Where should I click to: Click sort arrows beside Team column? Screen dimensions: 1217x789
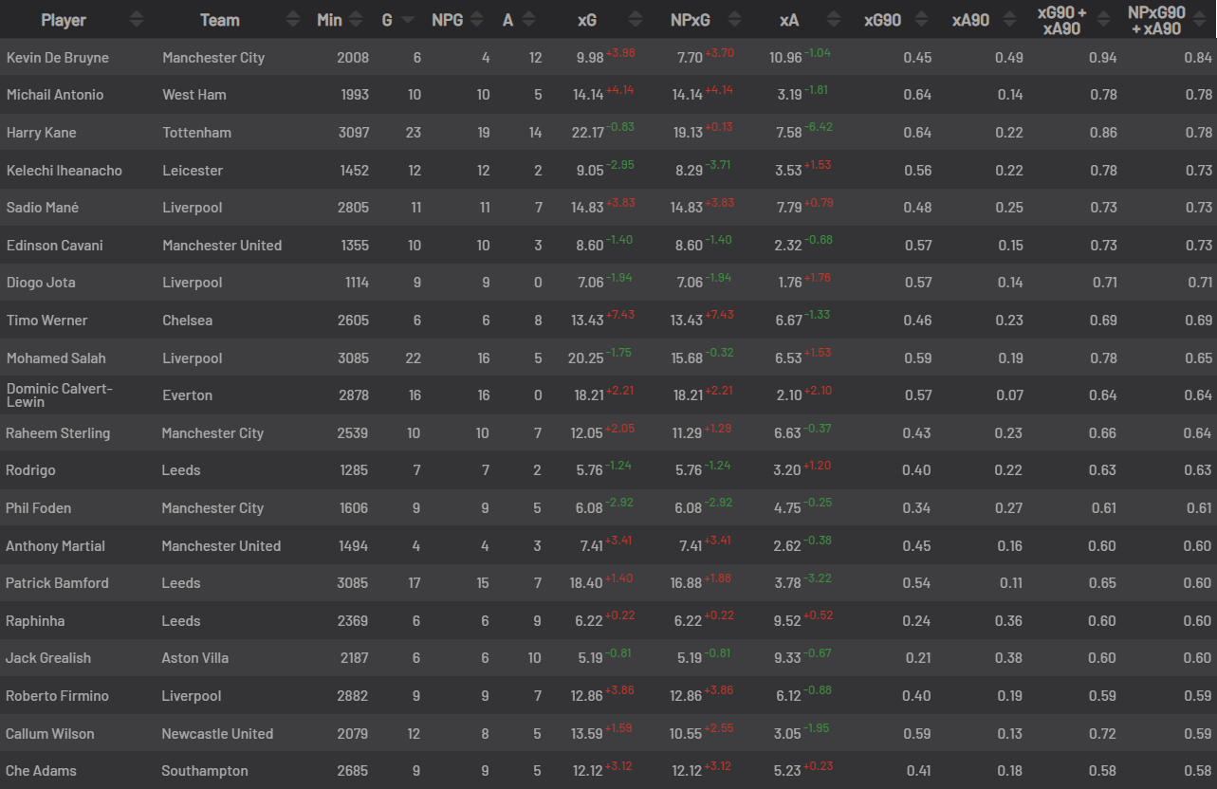tap(294, 19)
